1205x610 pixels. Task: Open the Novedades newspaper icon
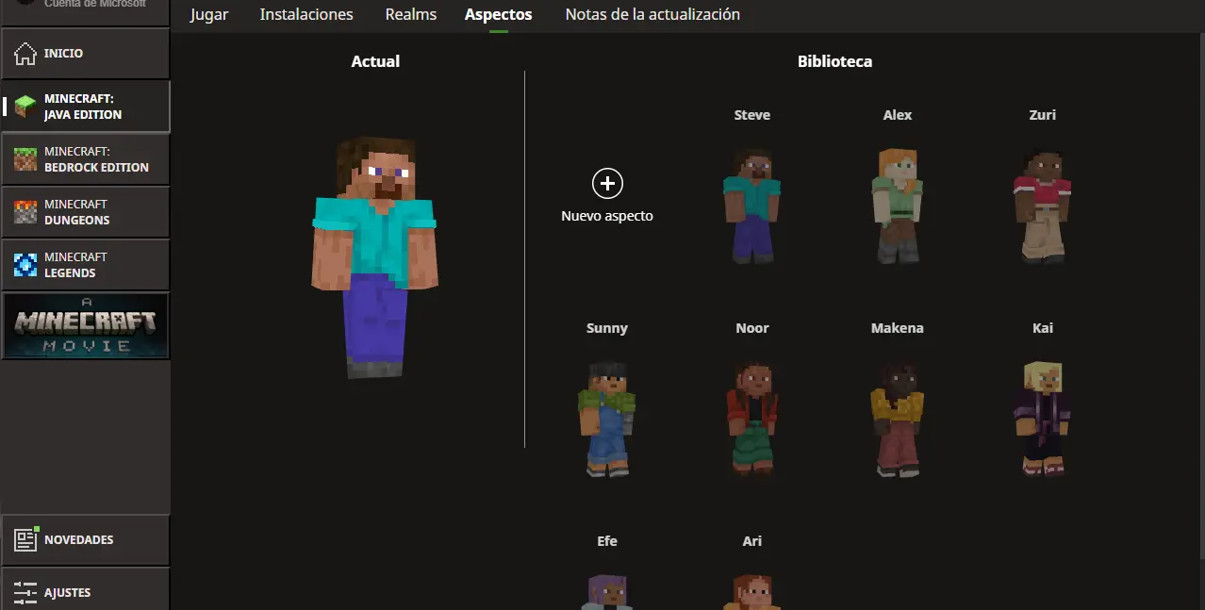point(25,540)
